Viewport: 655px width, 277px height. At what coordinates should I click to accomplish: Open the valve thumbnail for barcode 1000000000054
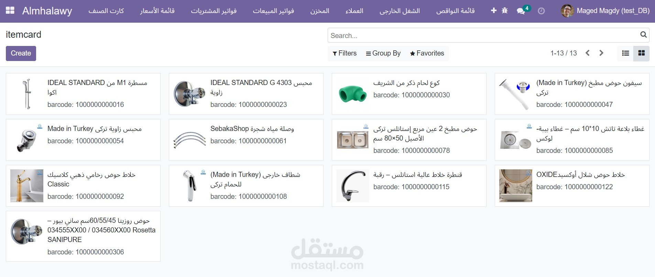click(x=27, y=140)
